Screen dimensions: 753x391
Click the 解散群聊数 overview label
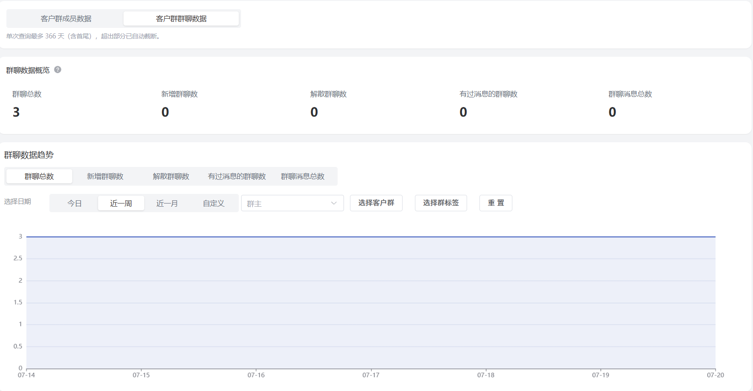(328, 94)
